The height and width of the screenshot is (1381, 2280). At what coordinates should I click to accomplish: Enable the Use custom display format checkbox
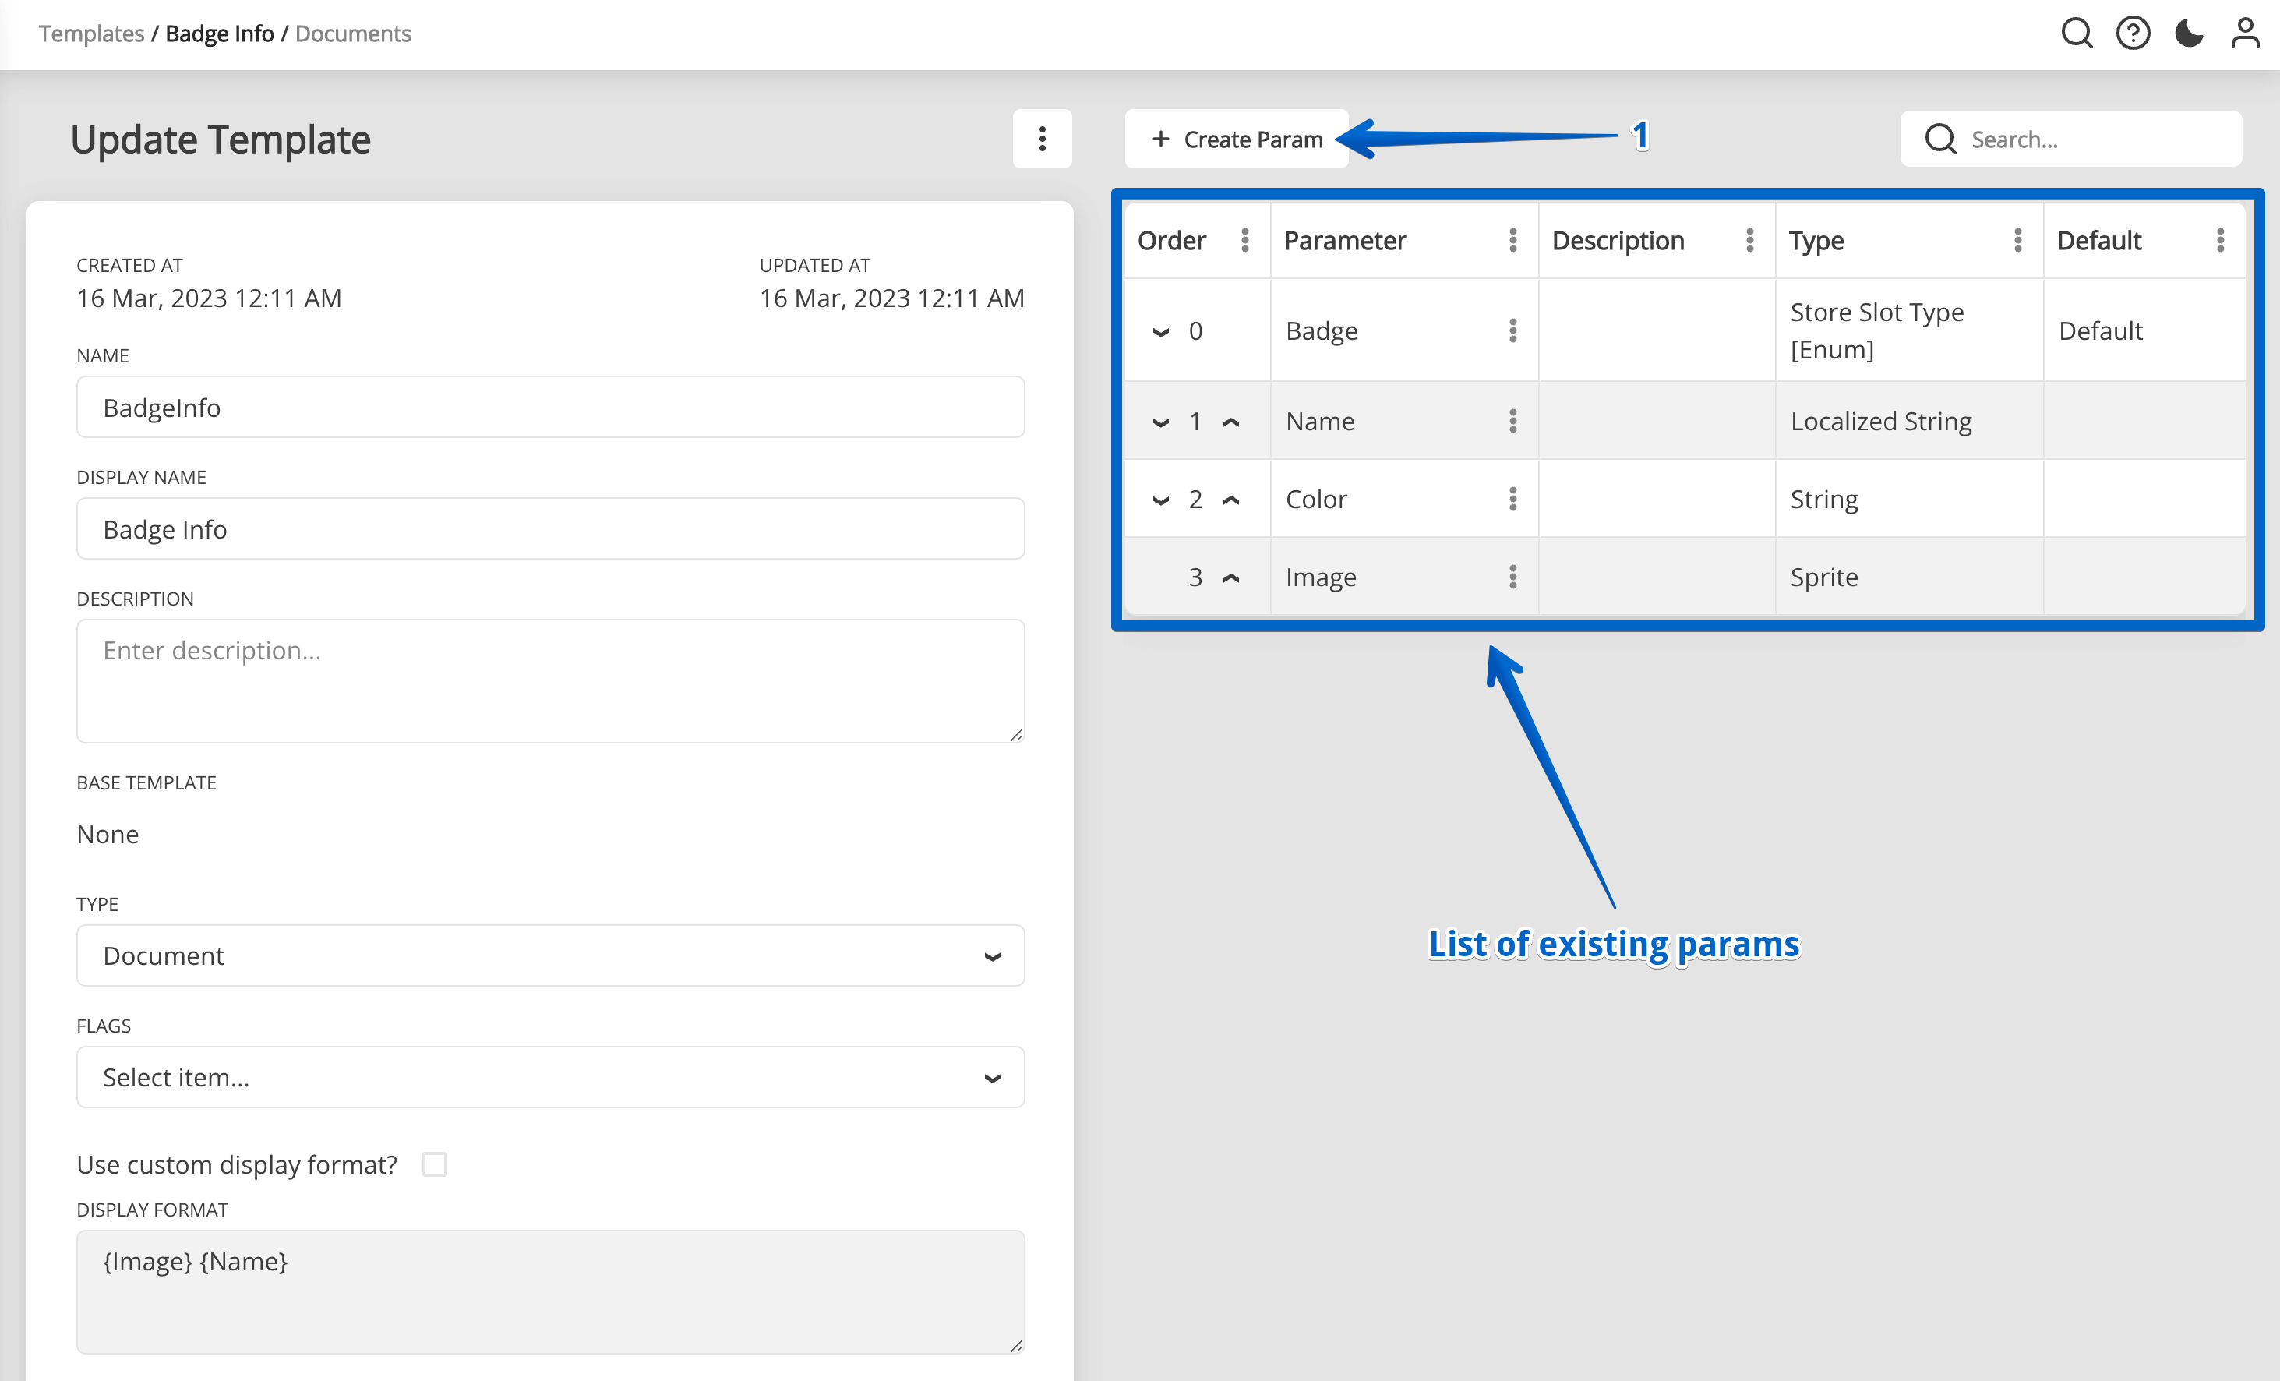[x=435, y=1164]
